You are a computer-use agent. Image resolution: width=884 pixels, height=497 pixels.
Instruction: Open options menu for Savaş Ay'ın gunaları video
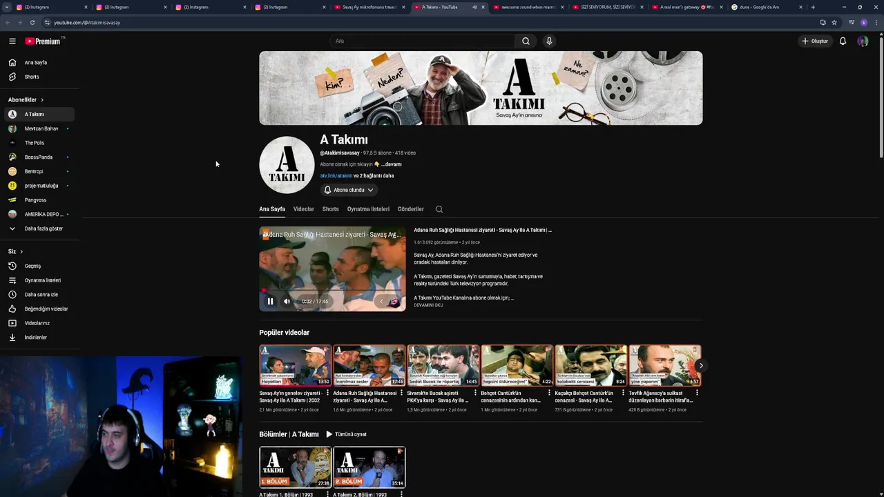[327, 393]
